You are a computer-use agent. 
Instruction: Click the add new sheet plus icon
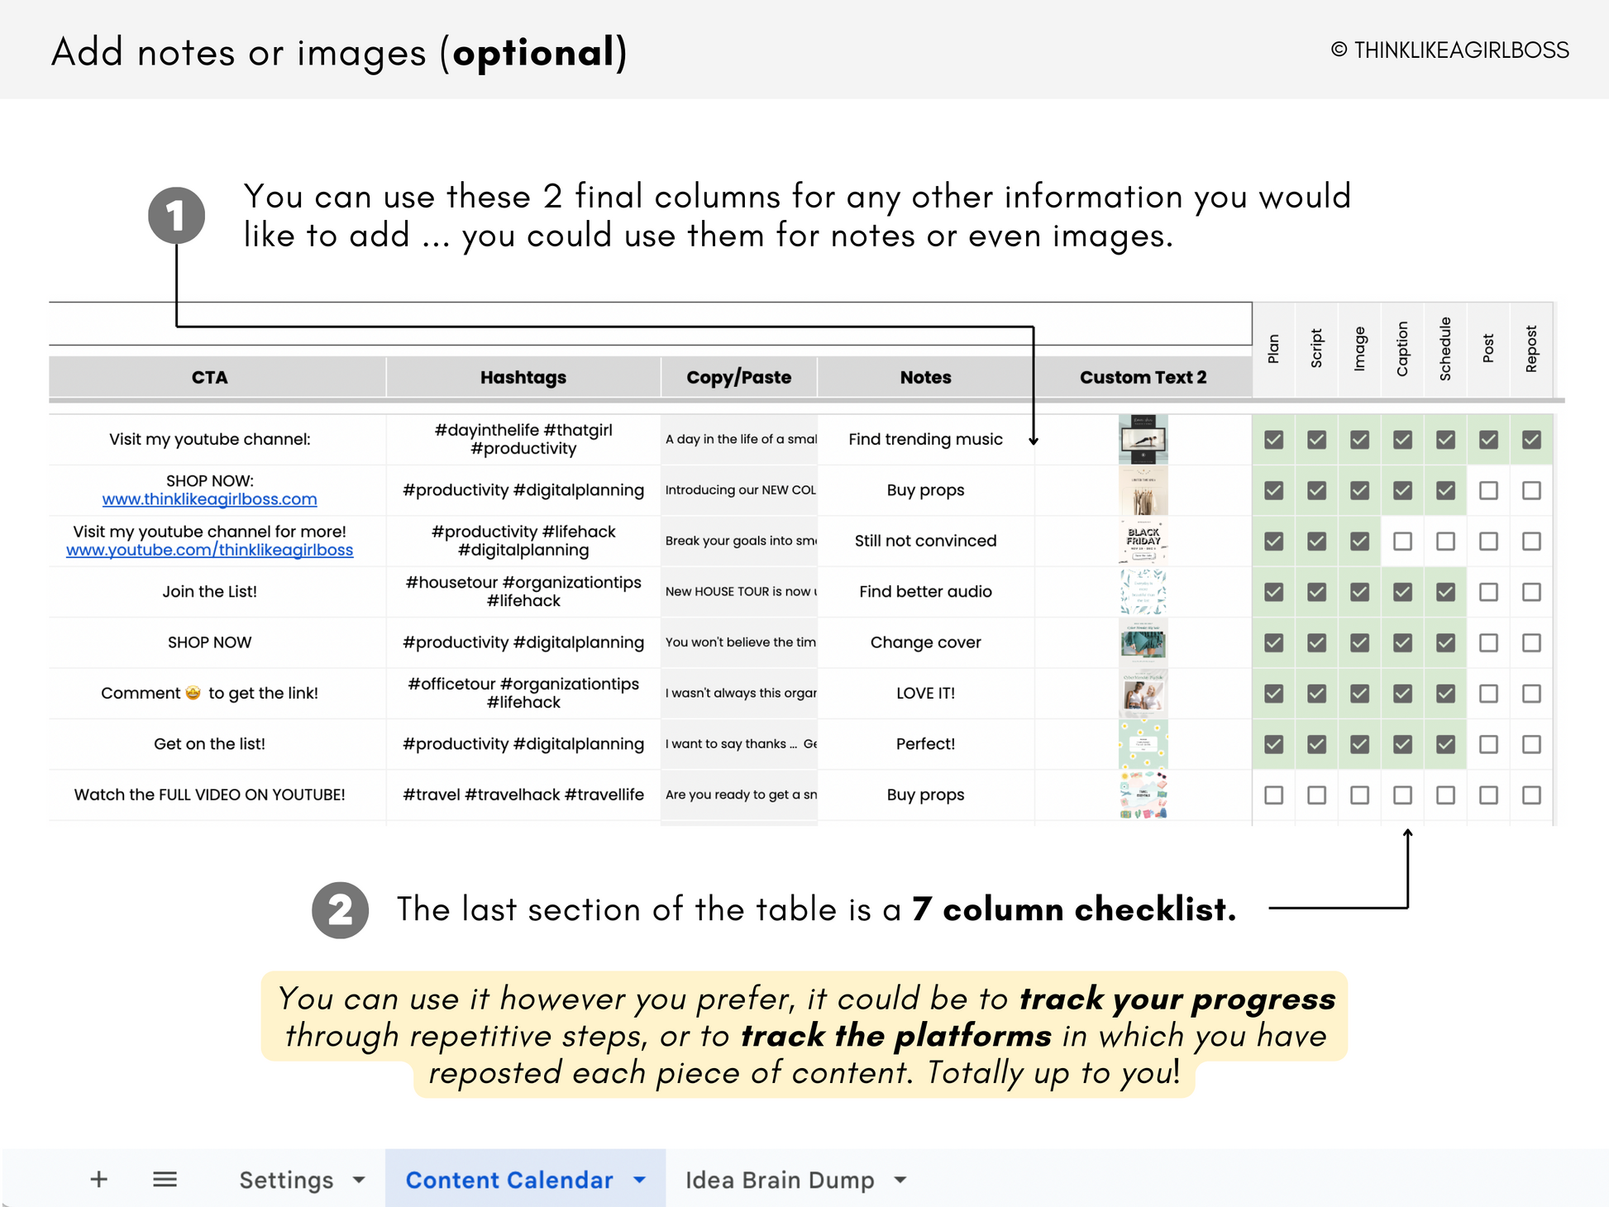tap(98, 1179)
